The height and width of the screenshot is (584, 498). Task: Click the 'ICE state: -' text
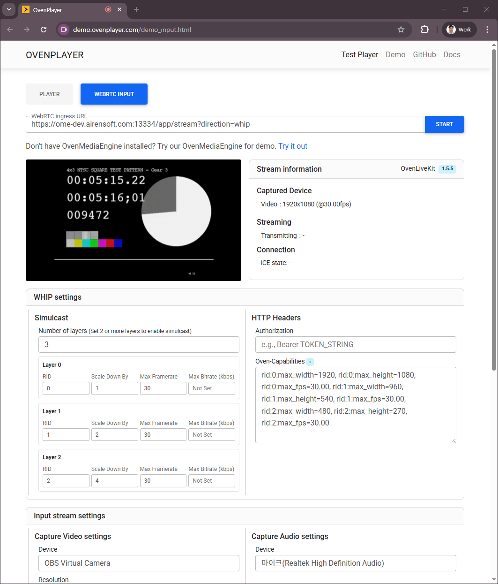(x=275, y=263)
